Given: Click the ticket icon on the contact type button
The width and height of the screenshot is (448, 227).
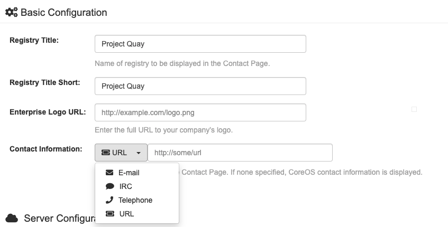Looking at the screenshot, I should [105, 153].
